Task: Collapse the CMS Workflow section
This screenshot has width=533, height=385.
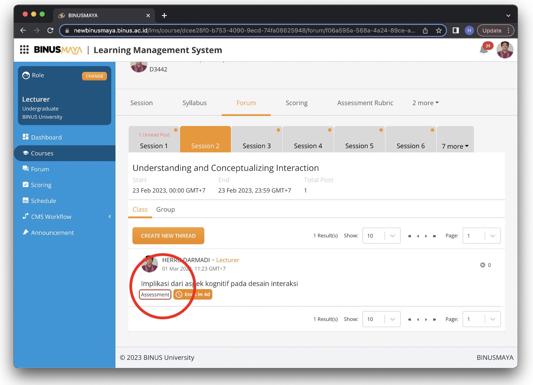Action: tap(110, 216)
